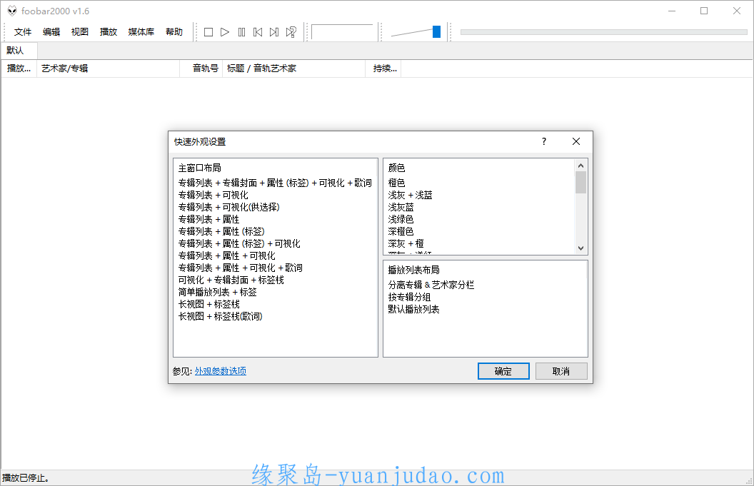Choose the 浅灰蓝 color scheme
The image size is (754, 486).
tap(401, 207)
